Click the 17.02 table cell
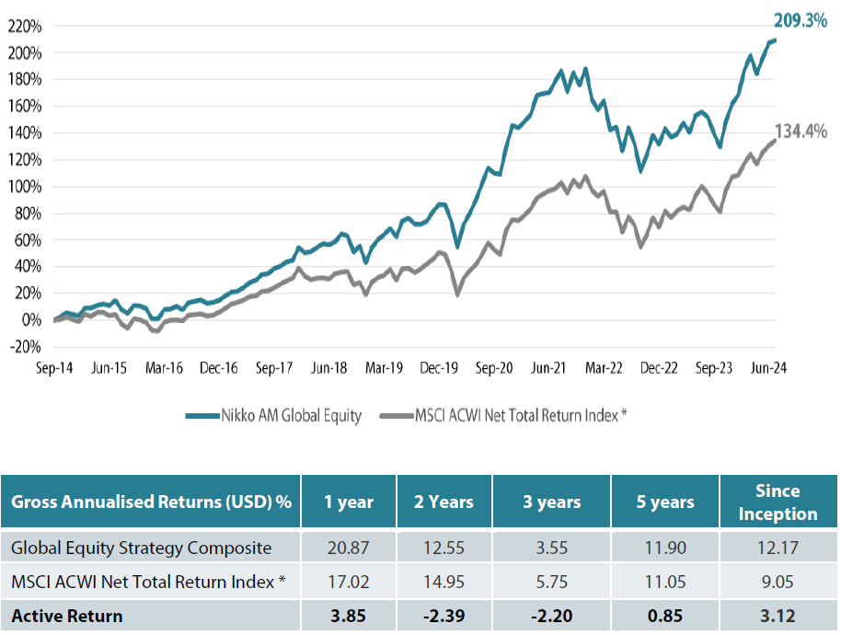841x635 pixels. coord(349,582)
